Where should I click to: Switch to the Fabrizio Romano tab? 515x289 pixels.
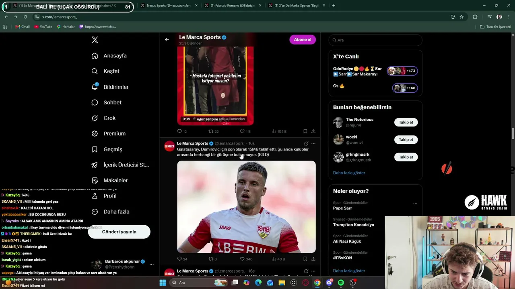point(233,6)
